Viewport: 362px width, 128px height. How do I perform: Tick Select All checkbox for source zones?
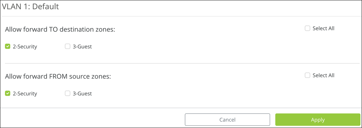click(307, 75)
